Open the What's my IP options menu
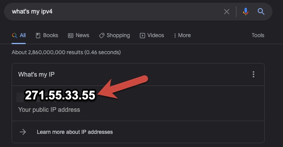 point(253,74)
